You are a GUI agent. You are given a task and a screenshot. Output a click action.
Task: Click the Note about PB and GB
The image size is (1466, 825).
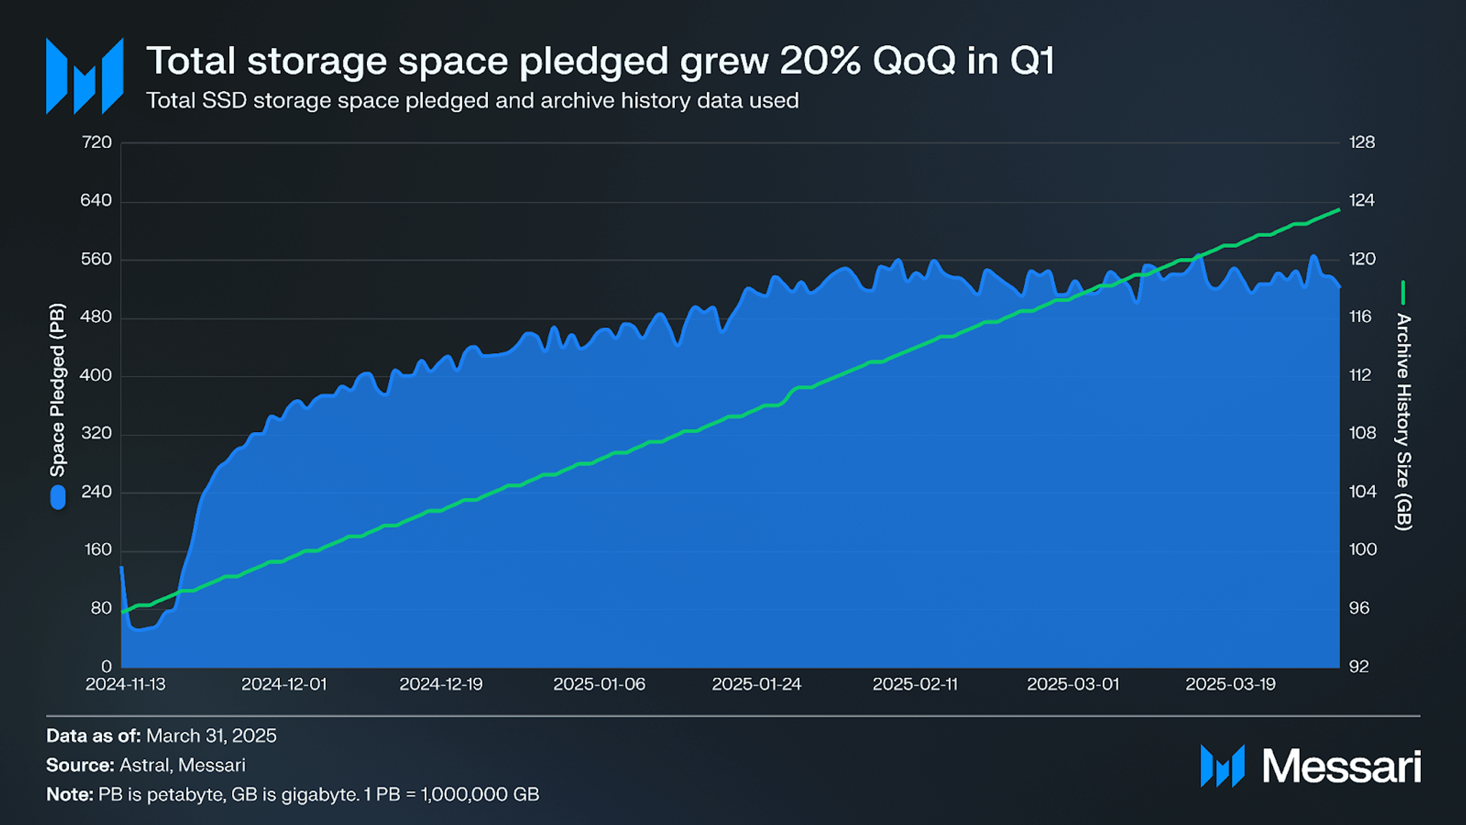pyautogui.click(x=293, y=794)
